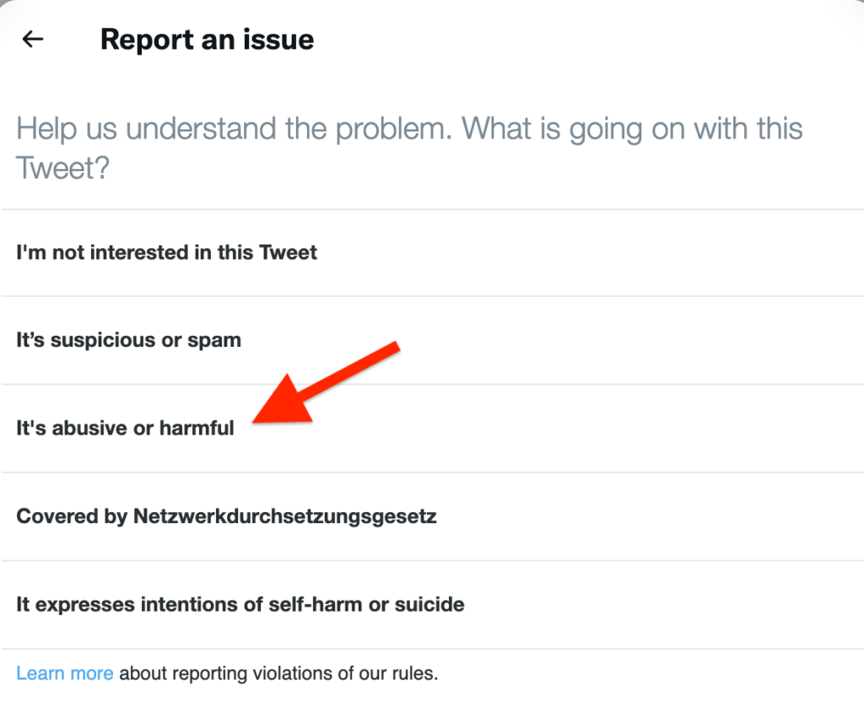
Task: Select "It's abusive or harmful" option
Action: pos(125,428)
